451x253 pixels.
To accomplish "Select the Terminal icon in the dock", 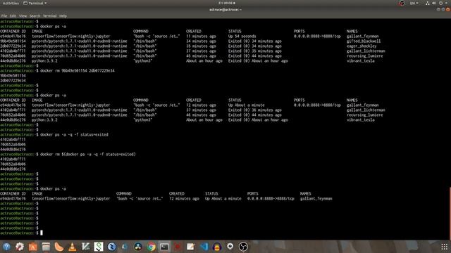I will (x=164, y=247).
